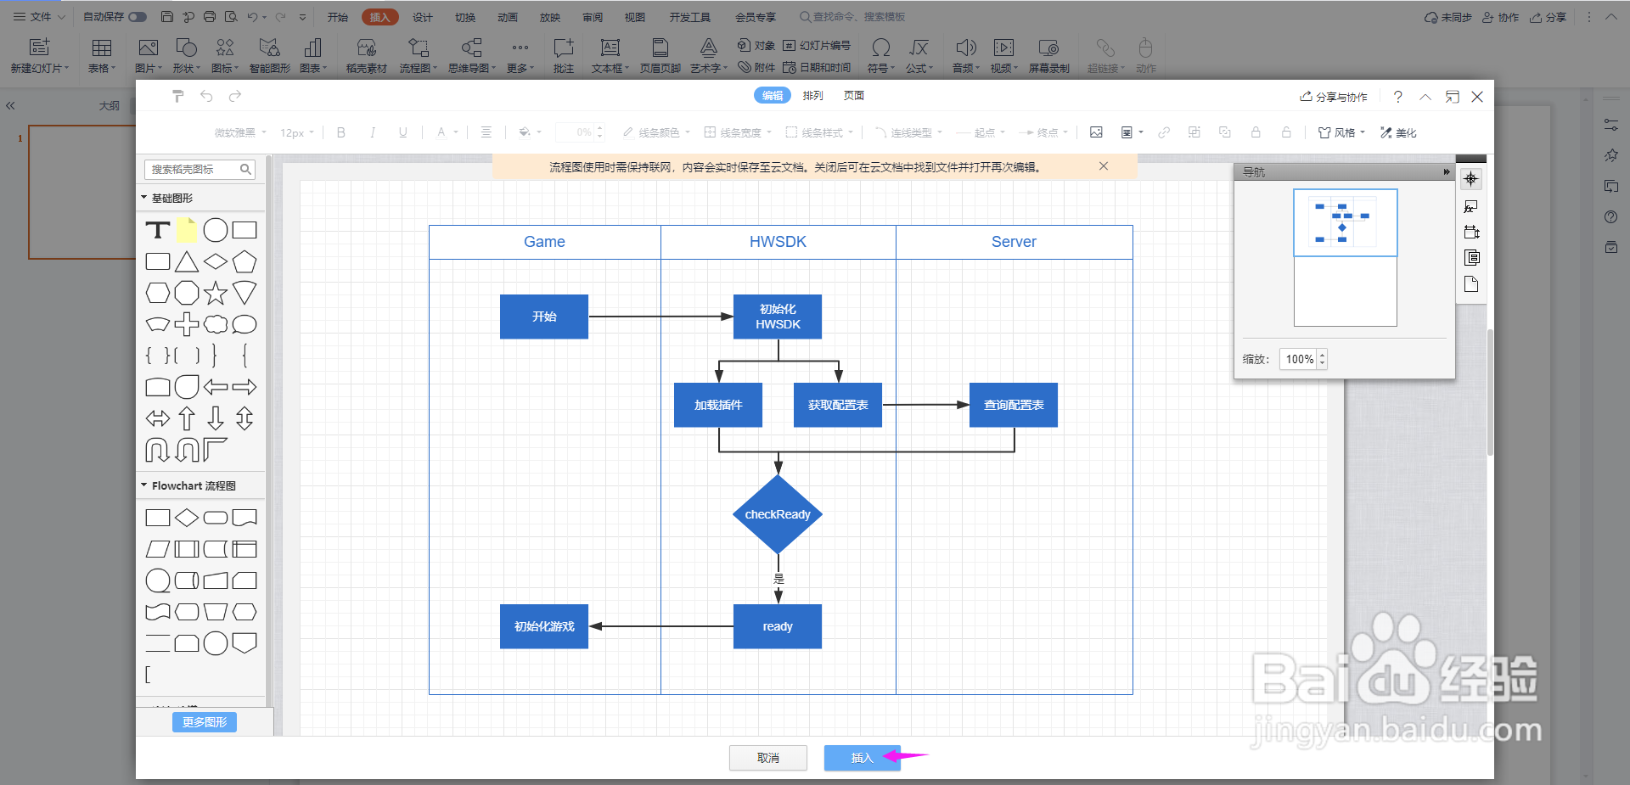The image size is (1630, 785).
Task: Click the shape search input field
Action: [200, 170]
